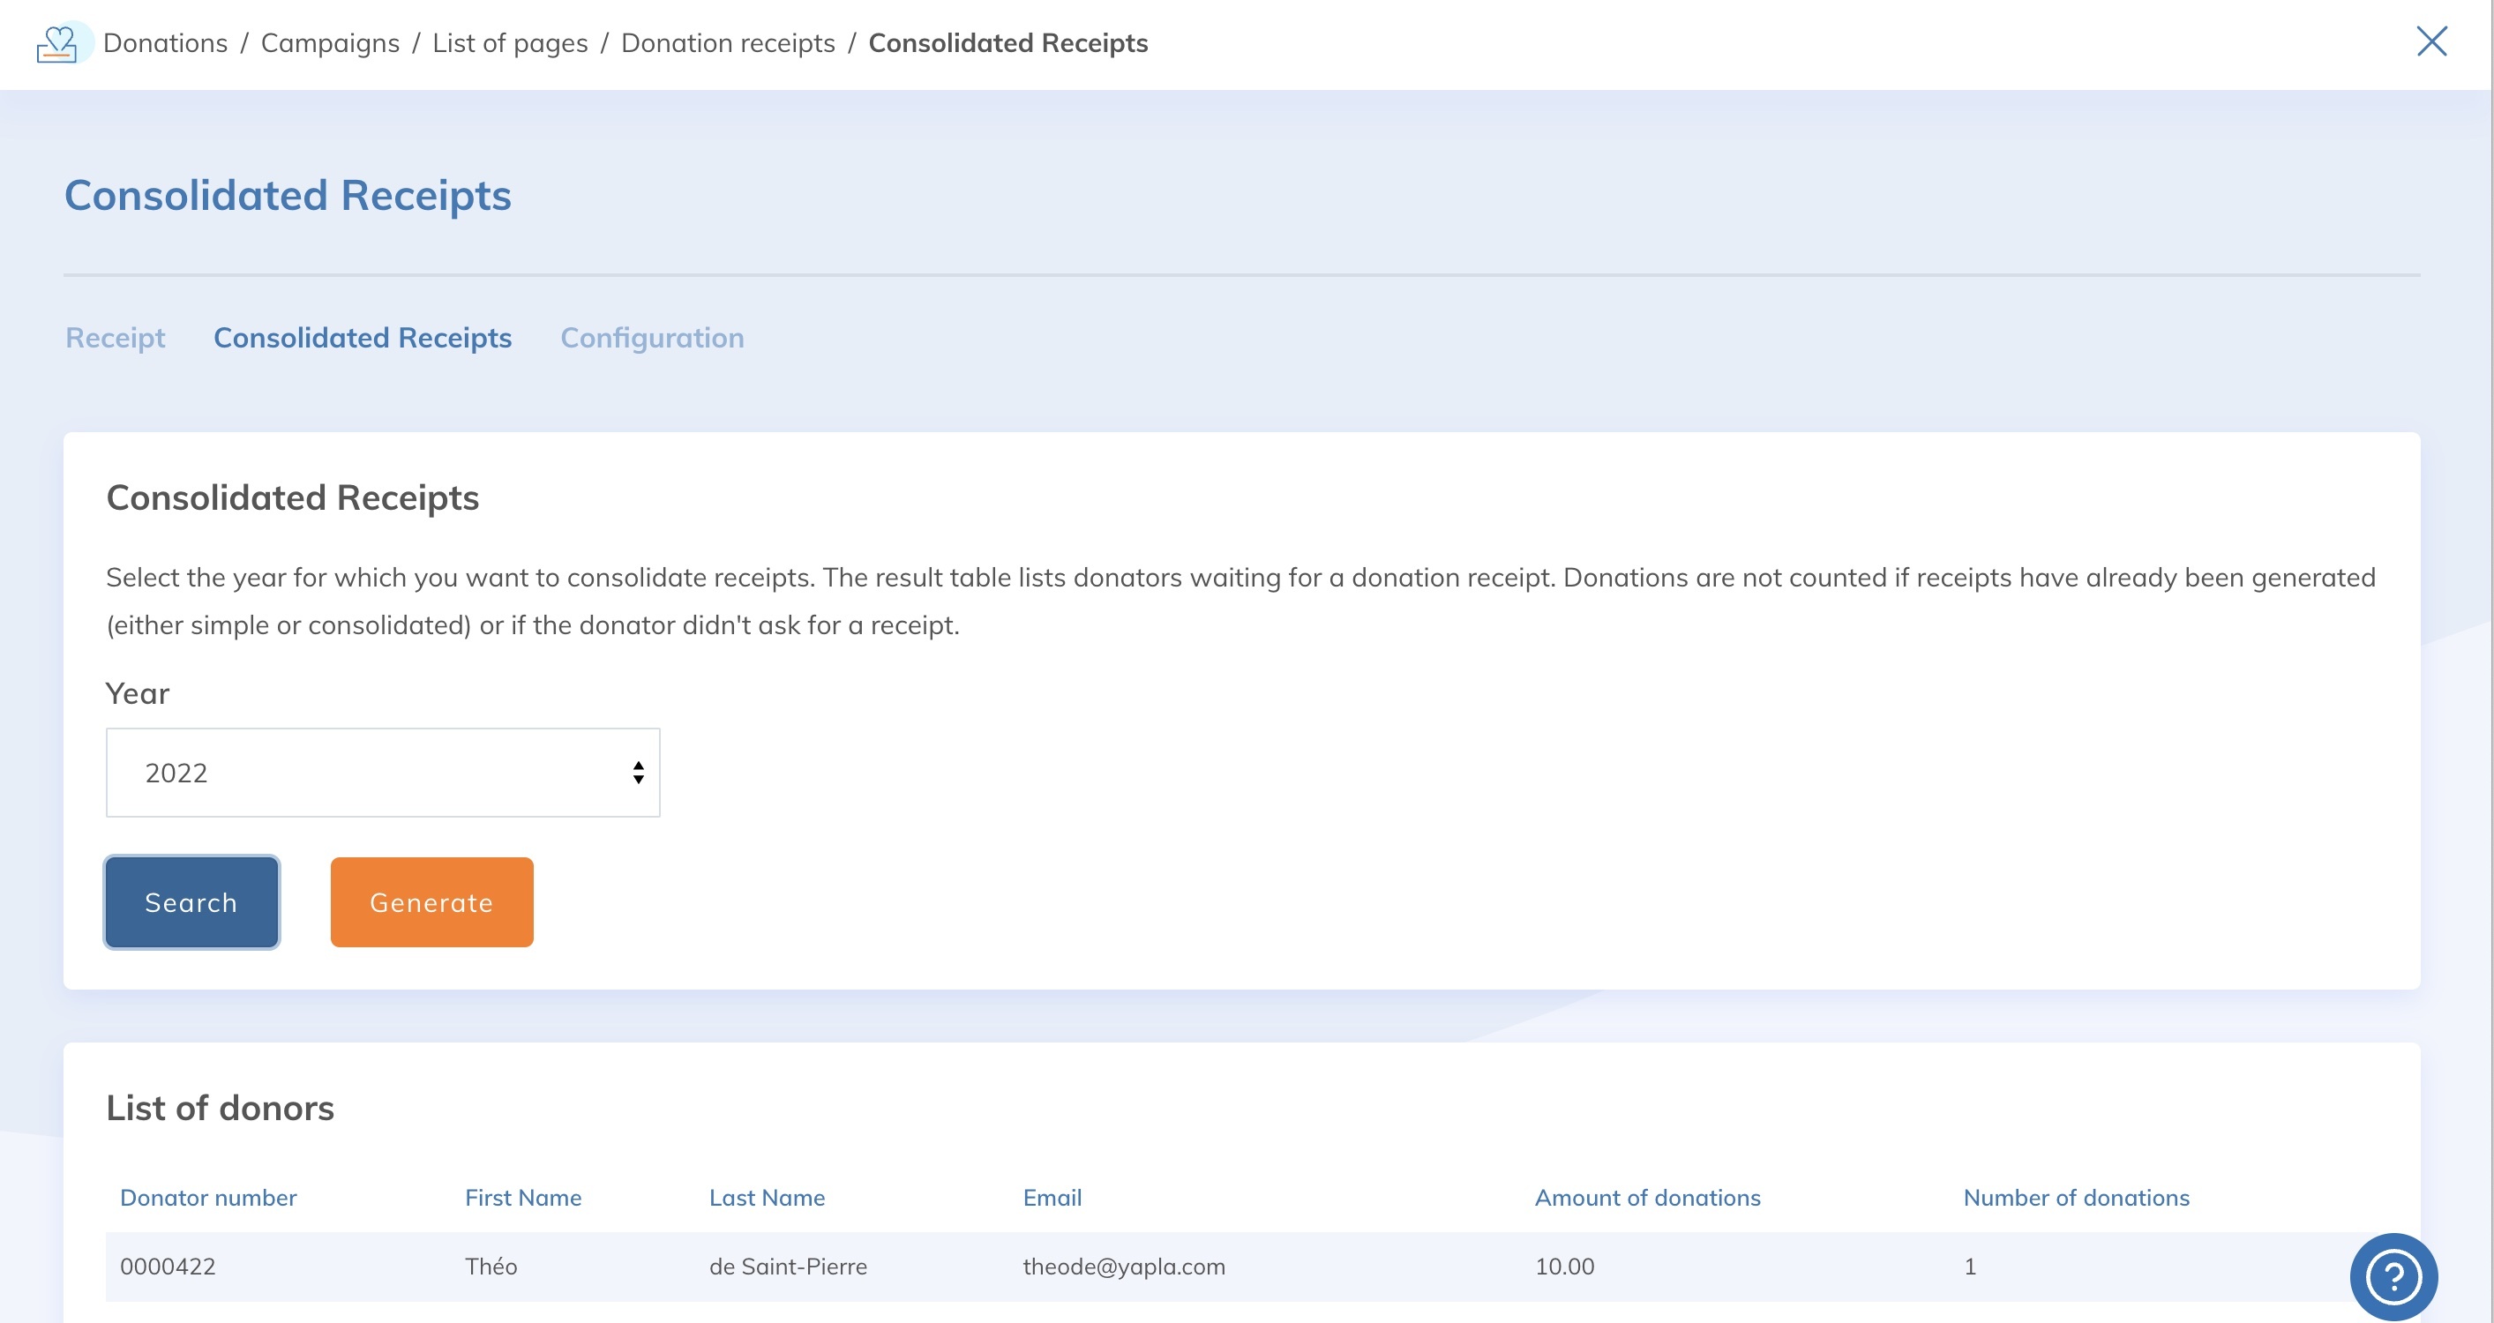
Task: Click the Yapla heart logo icon
Action: [60, 43]
